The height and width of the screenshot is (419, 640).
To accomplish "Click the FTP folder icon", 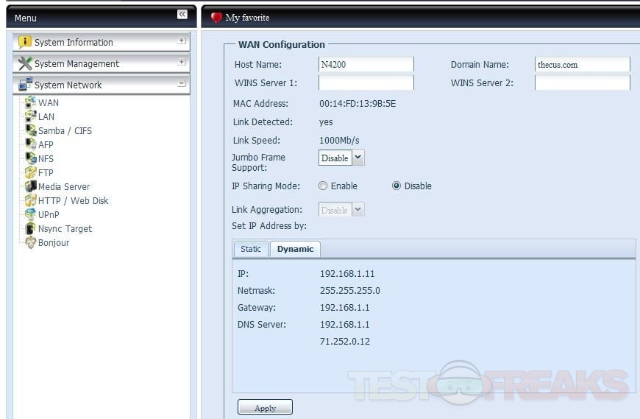I will click(x=30, y=172).
